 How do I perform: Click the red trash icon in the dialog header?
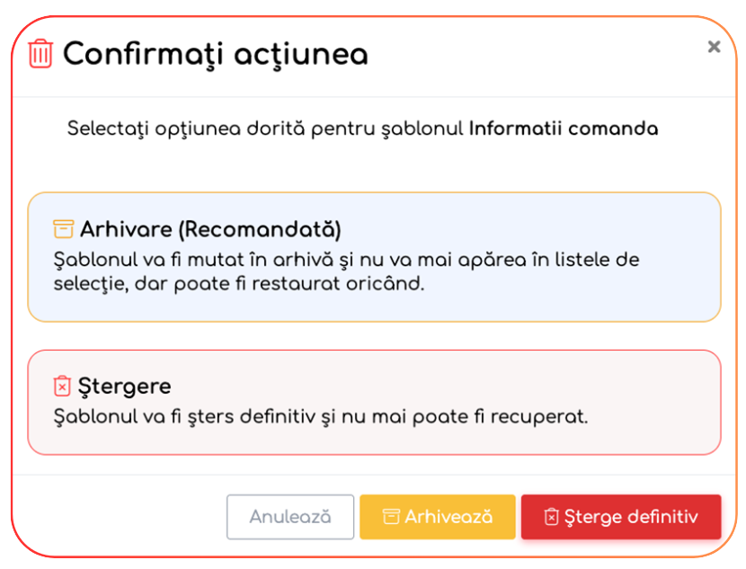point(40,54)
